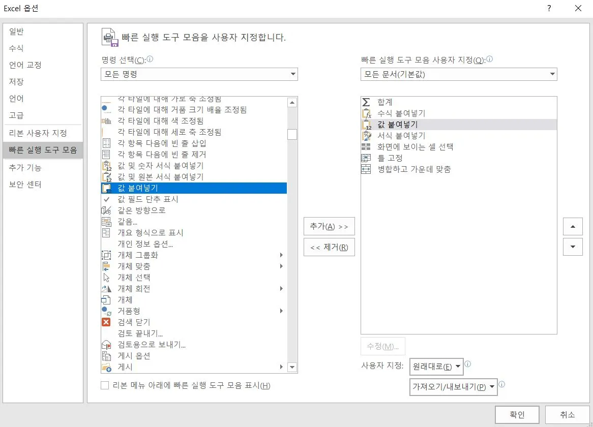
Task: Select the 값 및 숫자 서식 붙여넣기 icon
Action: (106, 165)
